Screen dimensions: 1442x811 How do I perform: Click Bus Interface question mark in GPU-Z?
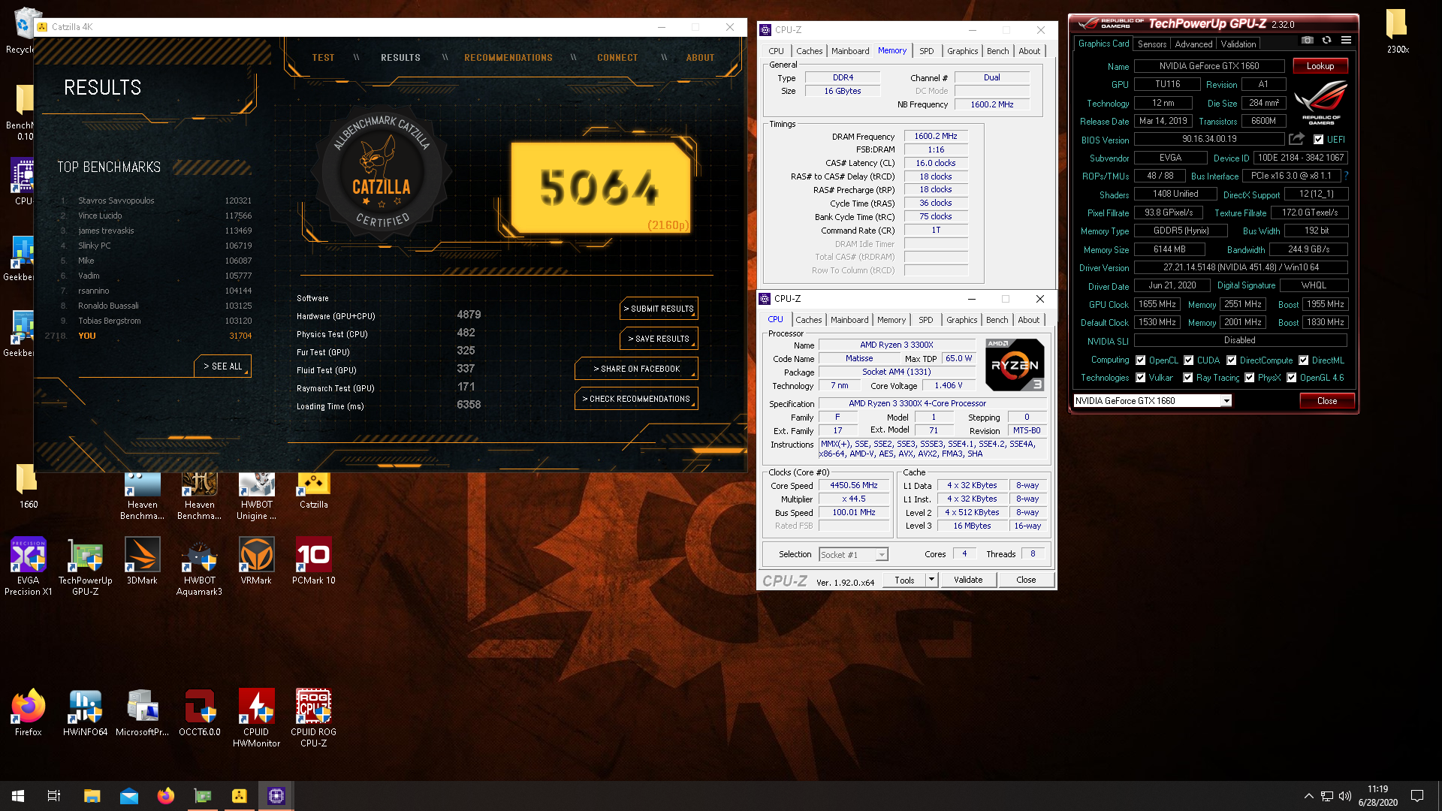(x=1347, y=176)
